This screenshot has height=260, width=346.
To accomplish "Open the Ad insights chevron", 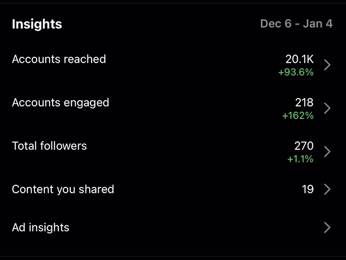I will (327, 227).
